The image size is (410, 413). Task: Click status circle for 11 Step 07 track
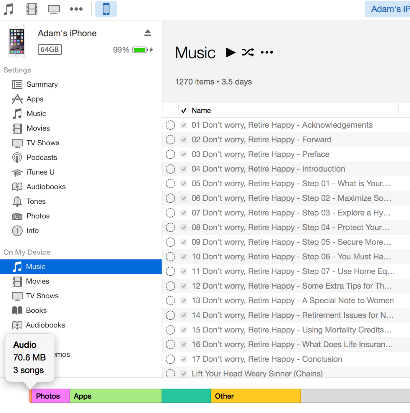(170, 271)
